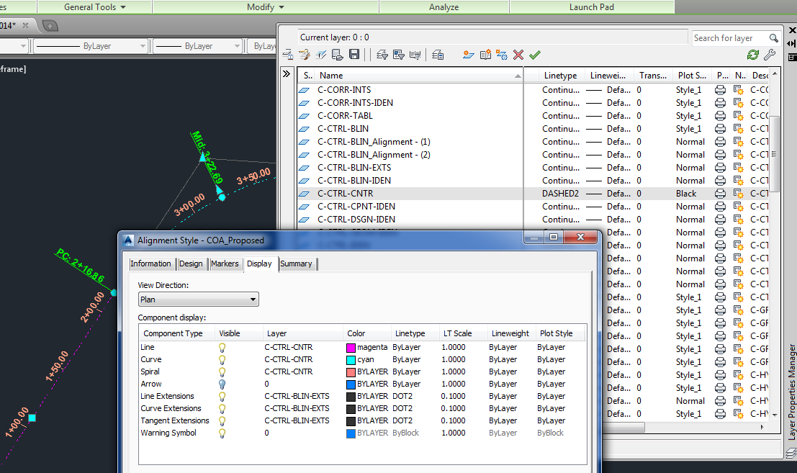Open layer settings with the wrench icon

coord(770,54)
